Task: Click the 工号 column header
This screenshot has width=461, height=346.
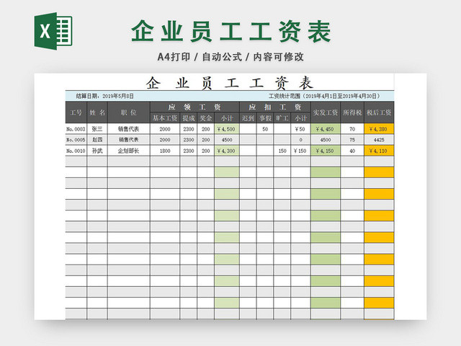Action: coord(76,112)
